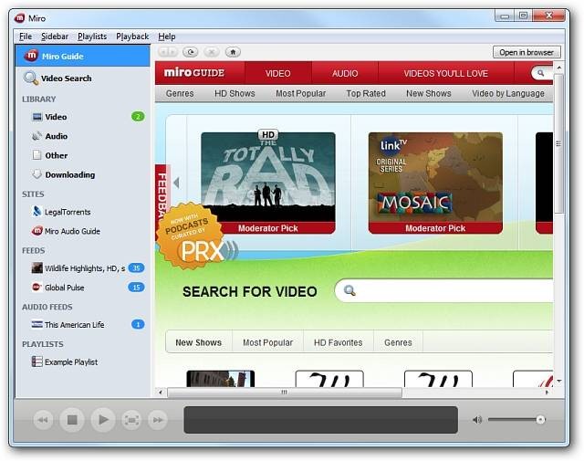Open The Totally Rad show thumbnail
The width and height of the screenshot is (584, 461).
pos(268,183)
